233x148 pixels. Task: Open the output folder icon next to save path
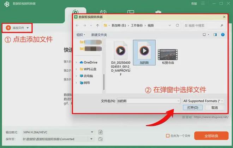(x=101, y=139)
